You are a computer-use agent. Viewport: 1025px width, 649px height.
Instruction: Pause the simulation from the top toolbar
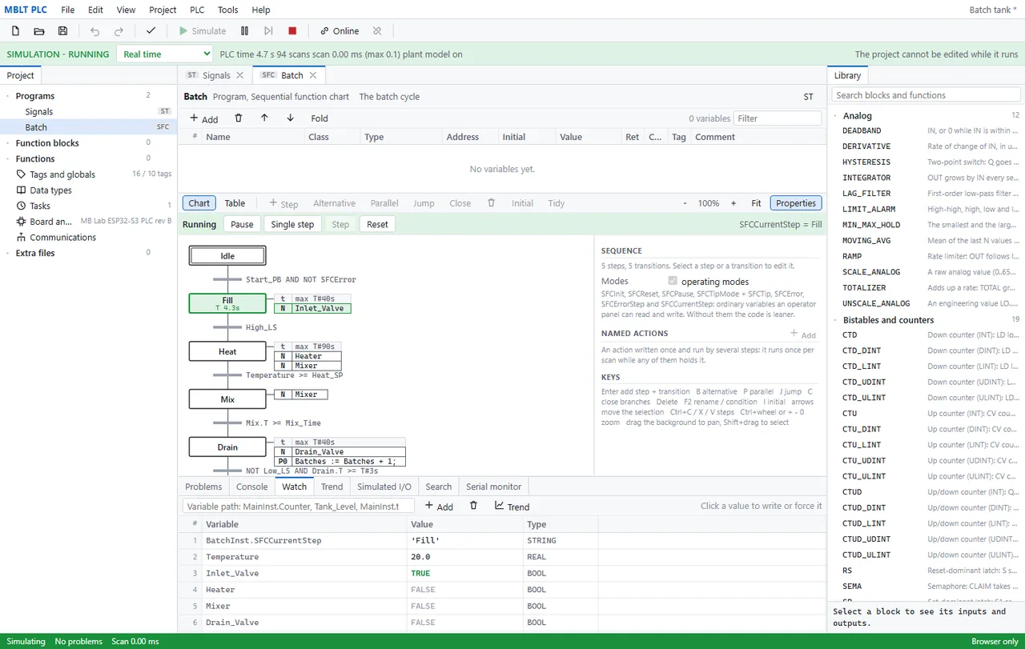(244, 31)
